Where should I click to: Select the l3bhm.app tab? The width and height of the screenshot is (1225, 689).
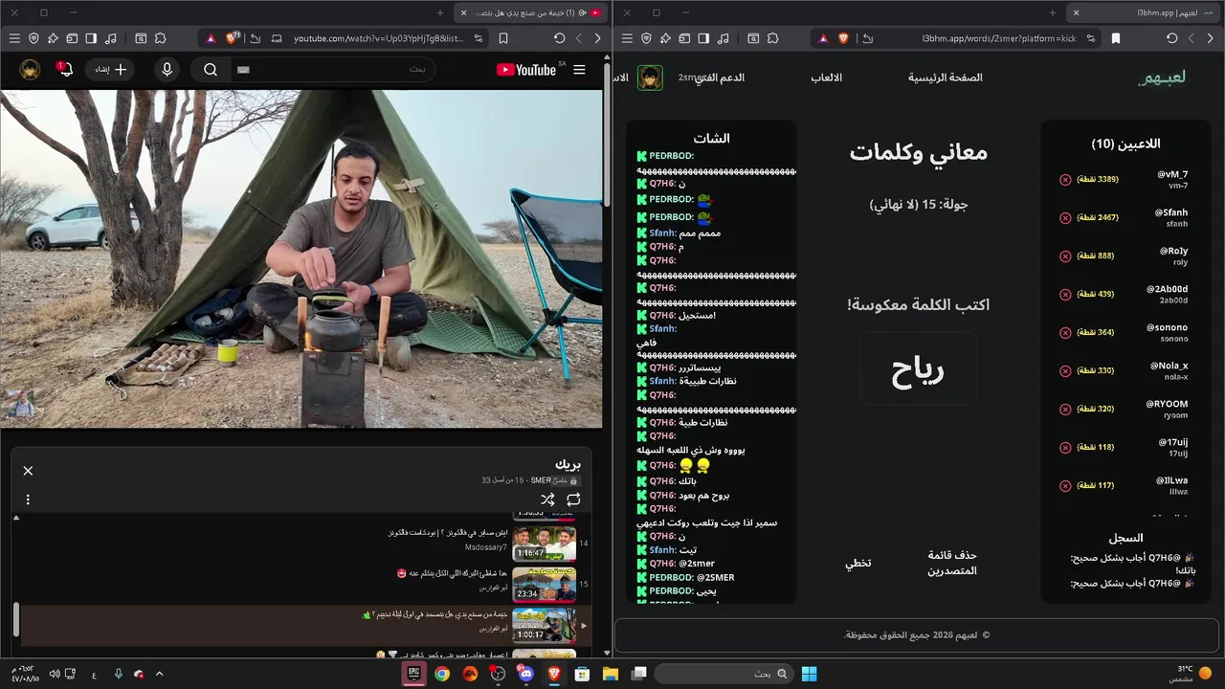[x=1144, y=12]
